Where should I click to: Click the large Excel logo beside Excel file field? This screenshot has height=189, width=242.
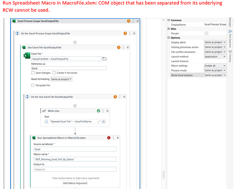point(27,56)
